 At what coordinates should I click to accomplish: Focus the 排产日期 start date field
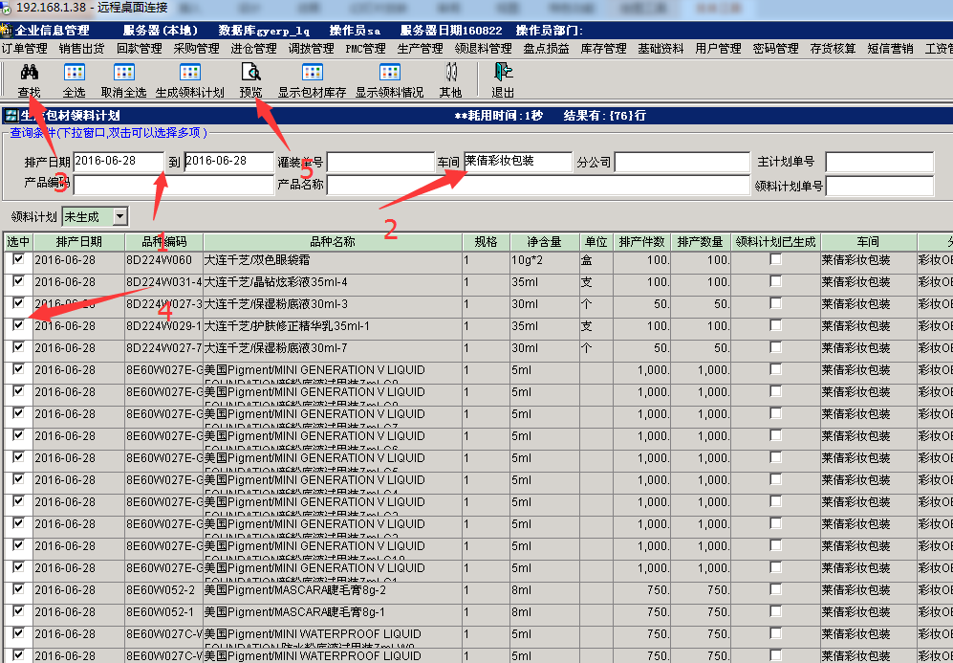coord(119,162)
